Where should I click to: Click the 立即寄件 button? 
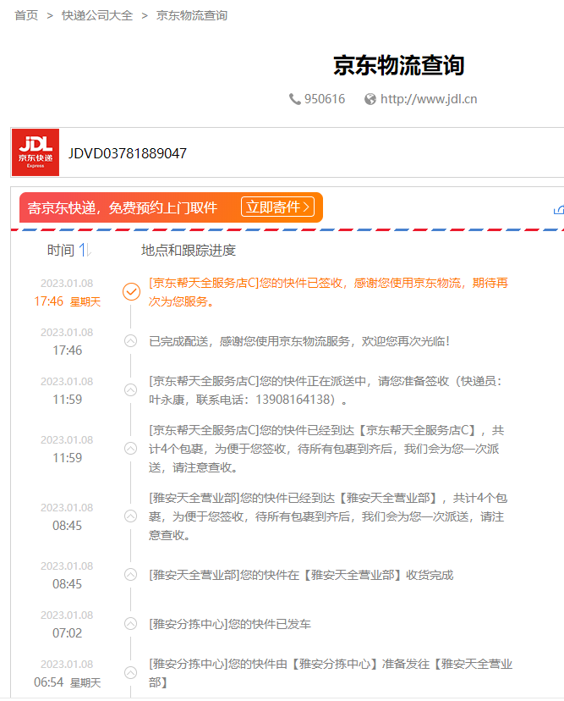(277, 207)
